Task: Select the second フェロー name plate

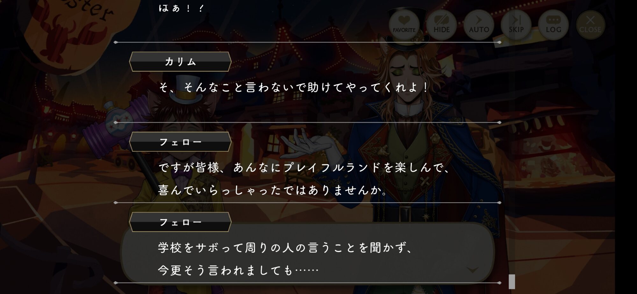Action: (180, 222)
